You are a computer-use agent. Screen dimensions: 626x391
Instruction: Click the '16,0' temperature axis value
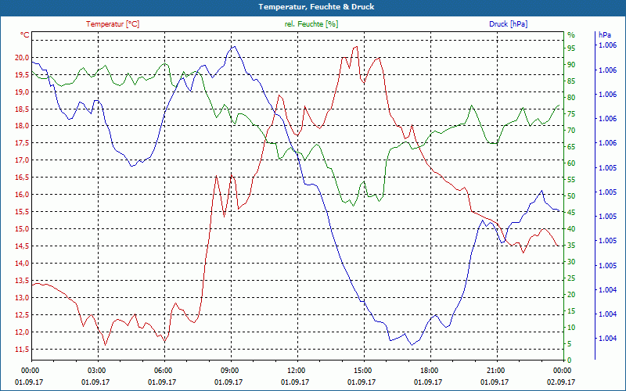[22, 195]
